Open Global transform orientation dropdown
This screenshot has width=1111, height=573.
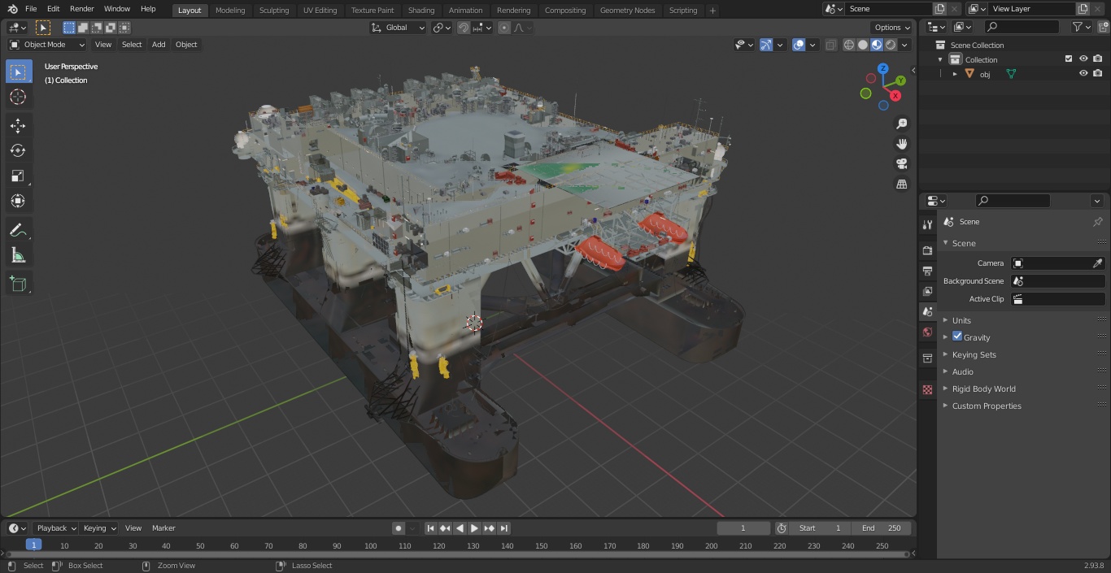[x=399, y=28]
